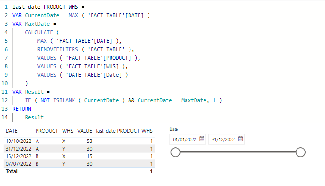Click line 1 measure name last_date PRODUCT_WHS
The width and height of the screenshot is (325, 186).
(x=45, y=7)
